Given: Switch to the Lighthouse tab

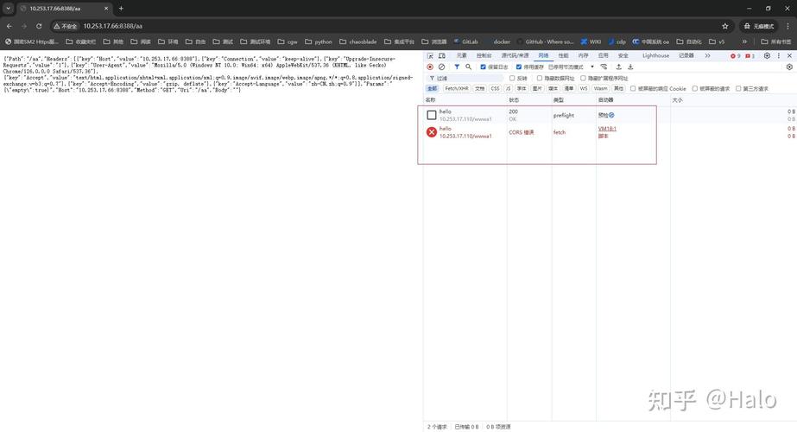Looking at the screenshot, I should [655, 55].
